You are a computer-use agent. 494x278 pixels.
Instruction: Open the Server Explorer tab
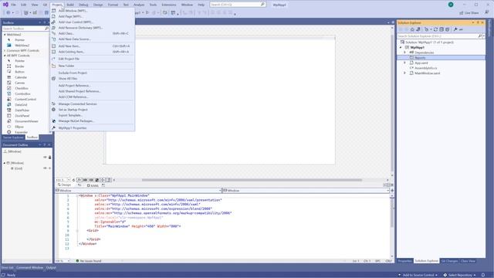pyautogui.click(x=13, y=137)
